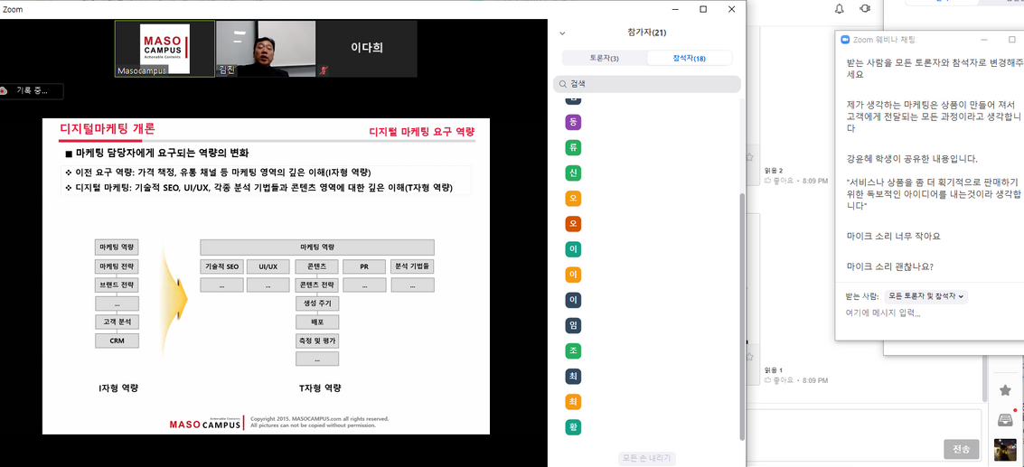Click the purple '동' attendee avatar
This screenshot has width=1024, height=467.
click(573, 122)
